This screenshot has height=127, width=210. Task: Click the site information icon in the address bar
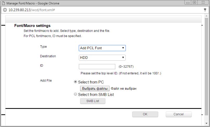pyautogui.click(x=5, y=10)
